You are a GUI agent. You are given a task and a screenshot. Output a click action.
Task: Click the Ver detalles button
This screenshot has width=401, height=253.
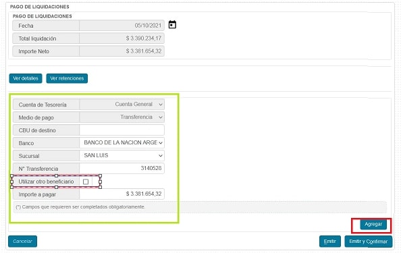(x=26, y=78)
